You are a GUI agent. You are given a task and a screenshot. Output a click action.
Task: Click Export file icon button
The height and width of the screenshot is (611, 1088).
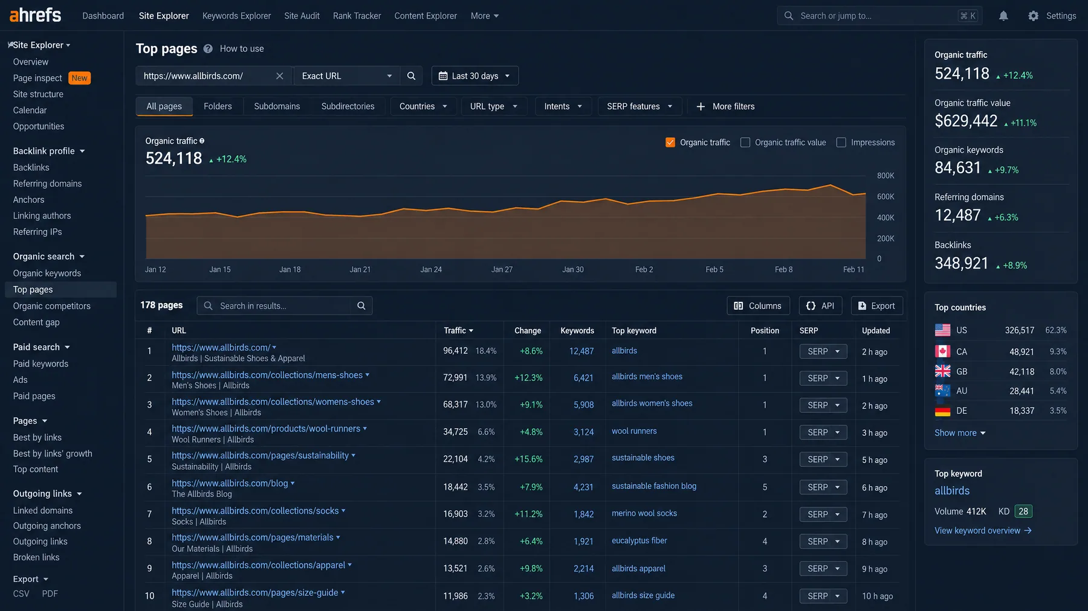[862, 305]
